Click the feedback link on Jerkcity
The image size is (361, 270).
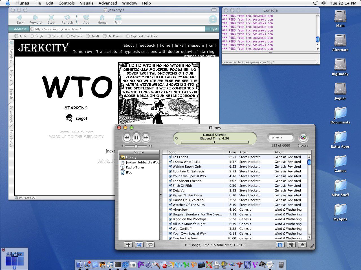point(147,45)
